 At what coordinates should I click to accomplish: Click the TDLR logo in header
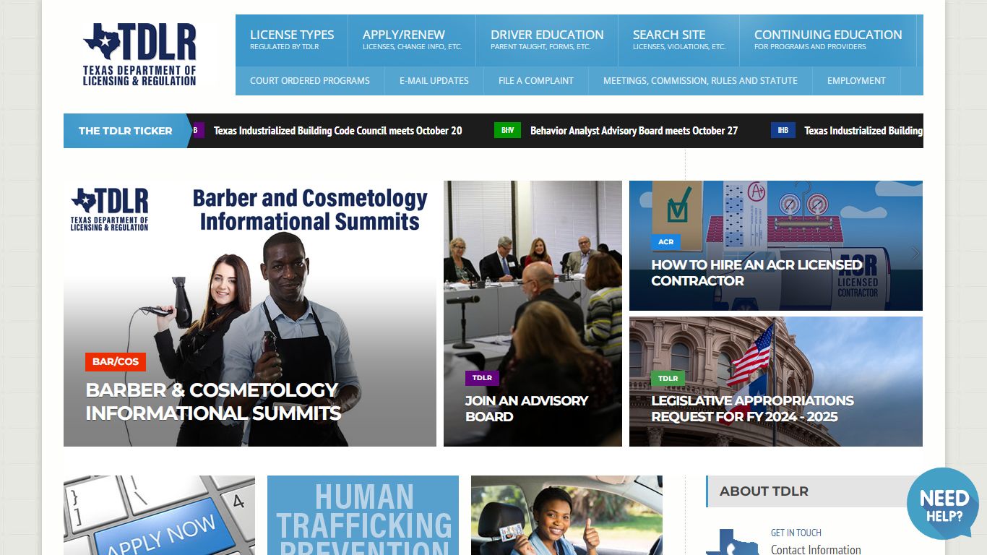click(x=139, y=55)
